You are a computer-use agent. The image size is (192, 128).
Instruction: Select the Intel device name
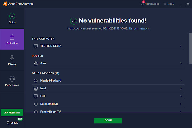43,88
